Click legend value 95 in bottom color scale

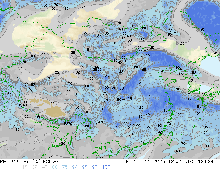click(85, 167)
